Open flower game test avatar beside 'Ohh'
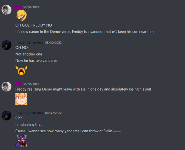Image resolution: width=185 pixels, height=150 pixels. click(x=6, y=115)
